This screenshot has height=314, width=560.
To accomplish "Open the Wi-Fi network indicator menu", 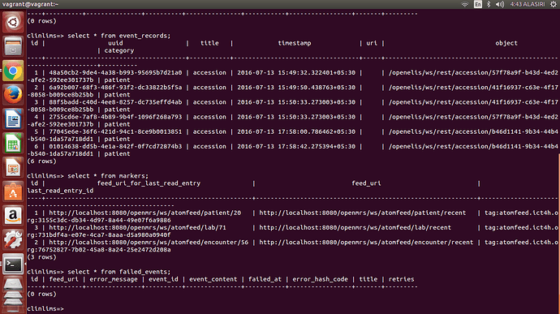I will [x=465, y=4].
